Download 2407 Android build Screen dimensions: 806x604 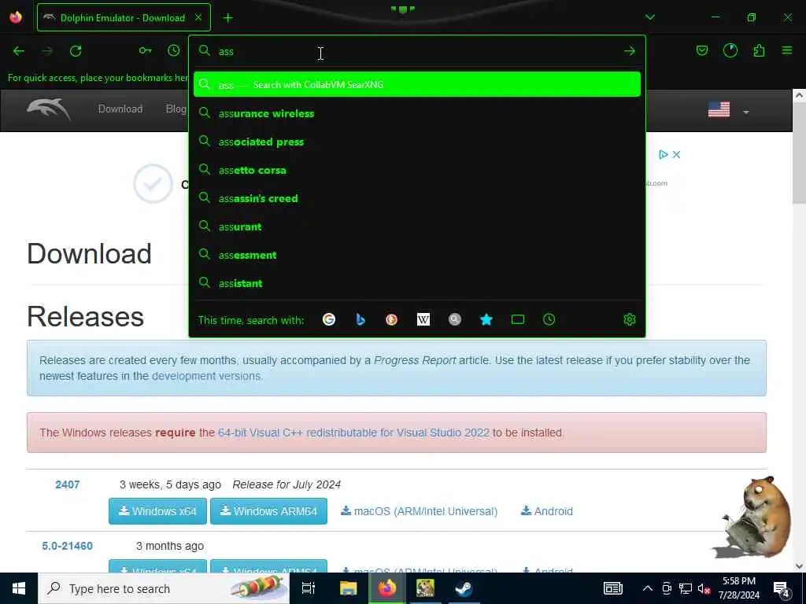pos(547,511)
